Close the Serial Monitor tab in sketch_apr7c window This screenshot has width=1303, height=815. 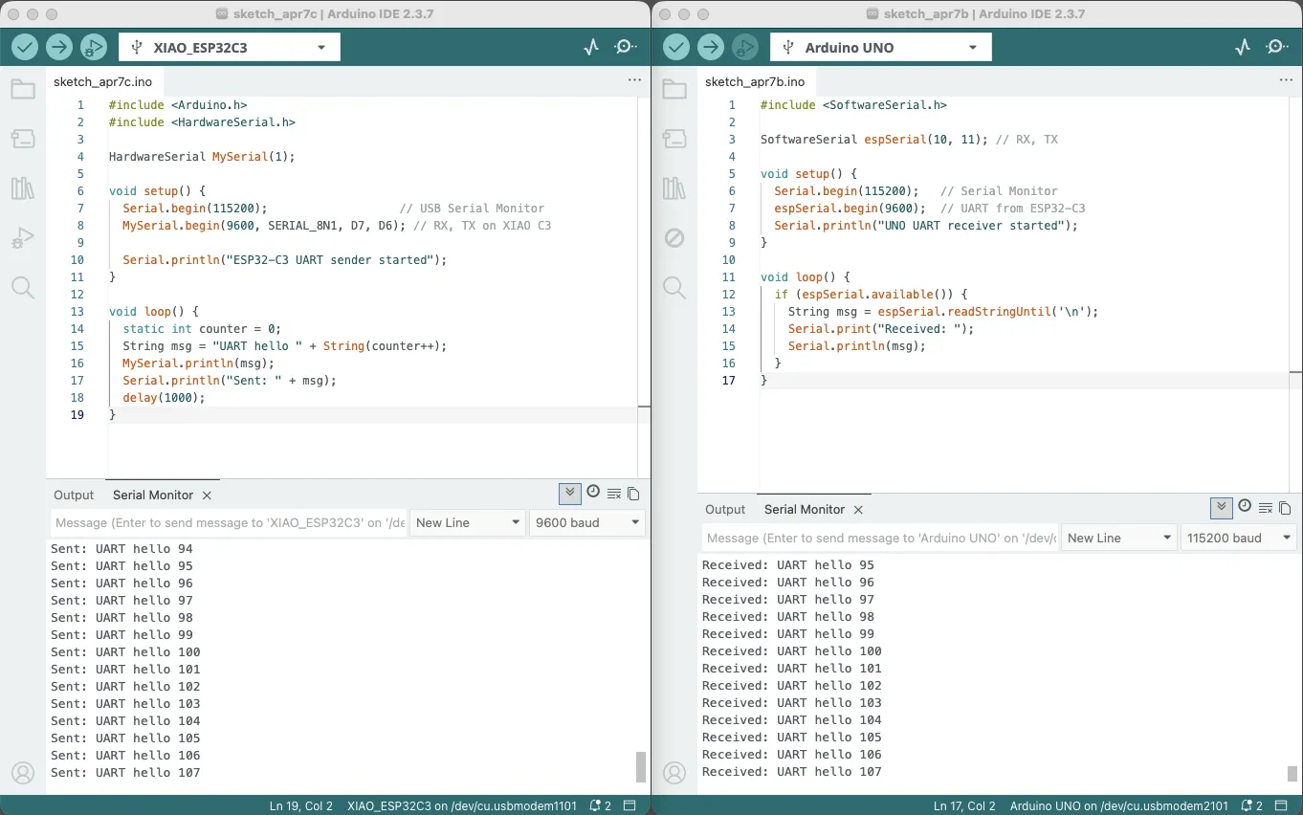207,496
